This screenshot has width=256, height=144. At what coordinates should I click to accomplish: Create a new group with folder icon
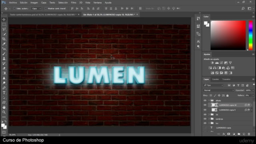pos(239,134)
